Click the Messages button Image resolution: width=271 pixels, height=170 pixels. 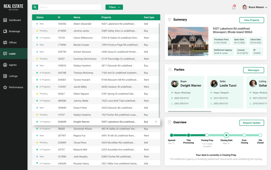253,70
